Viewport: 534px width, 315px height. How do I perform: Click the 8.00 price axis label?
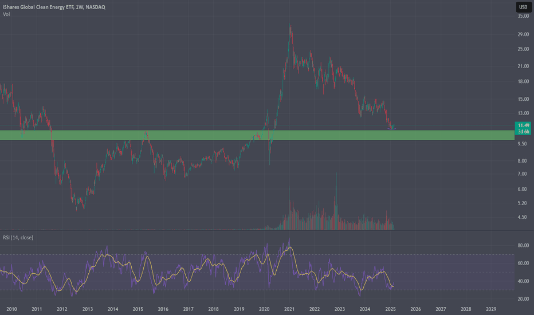pos(523,161)
